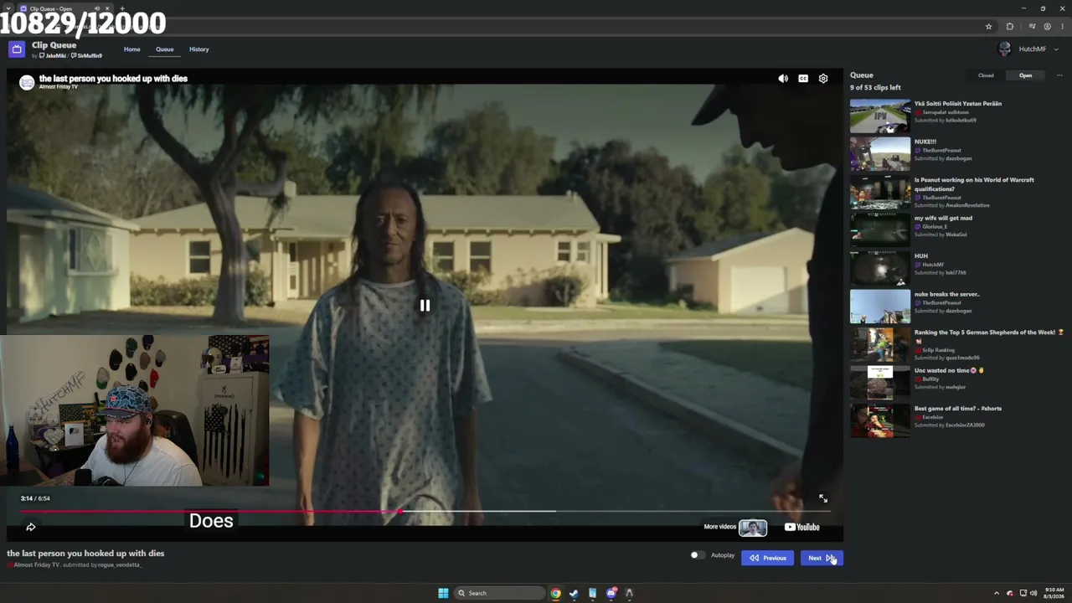Image resolution: width=1072 pixels, height=603 pixels.
Task: Select the NUKE!!! clip thumbnail
Action: [880, 154]
